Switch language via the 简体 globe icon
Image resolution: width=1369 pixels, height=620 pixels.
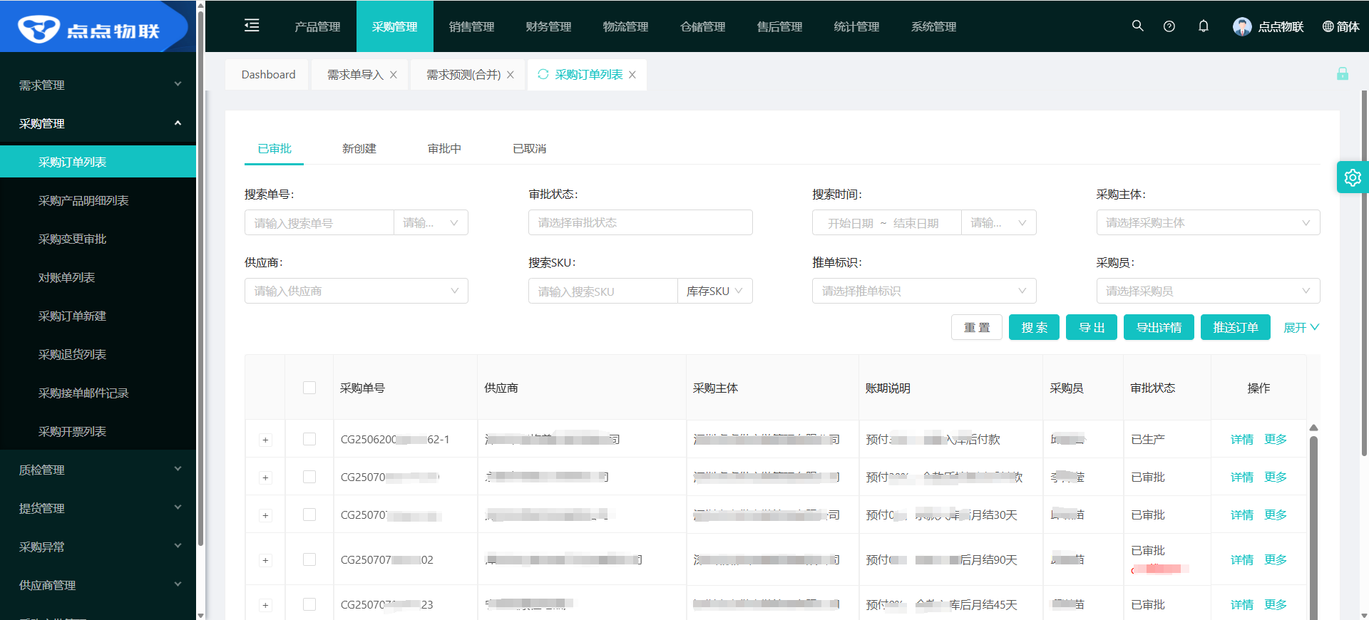click(x=1340, y=26)
